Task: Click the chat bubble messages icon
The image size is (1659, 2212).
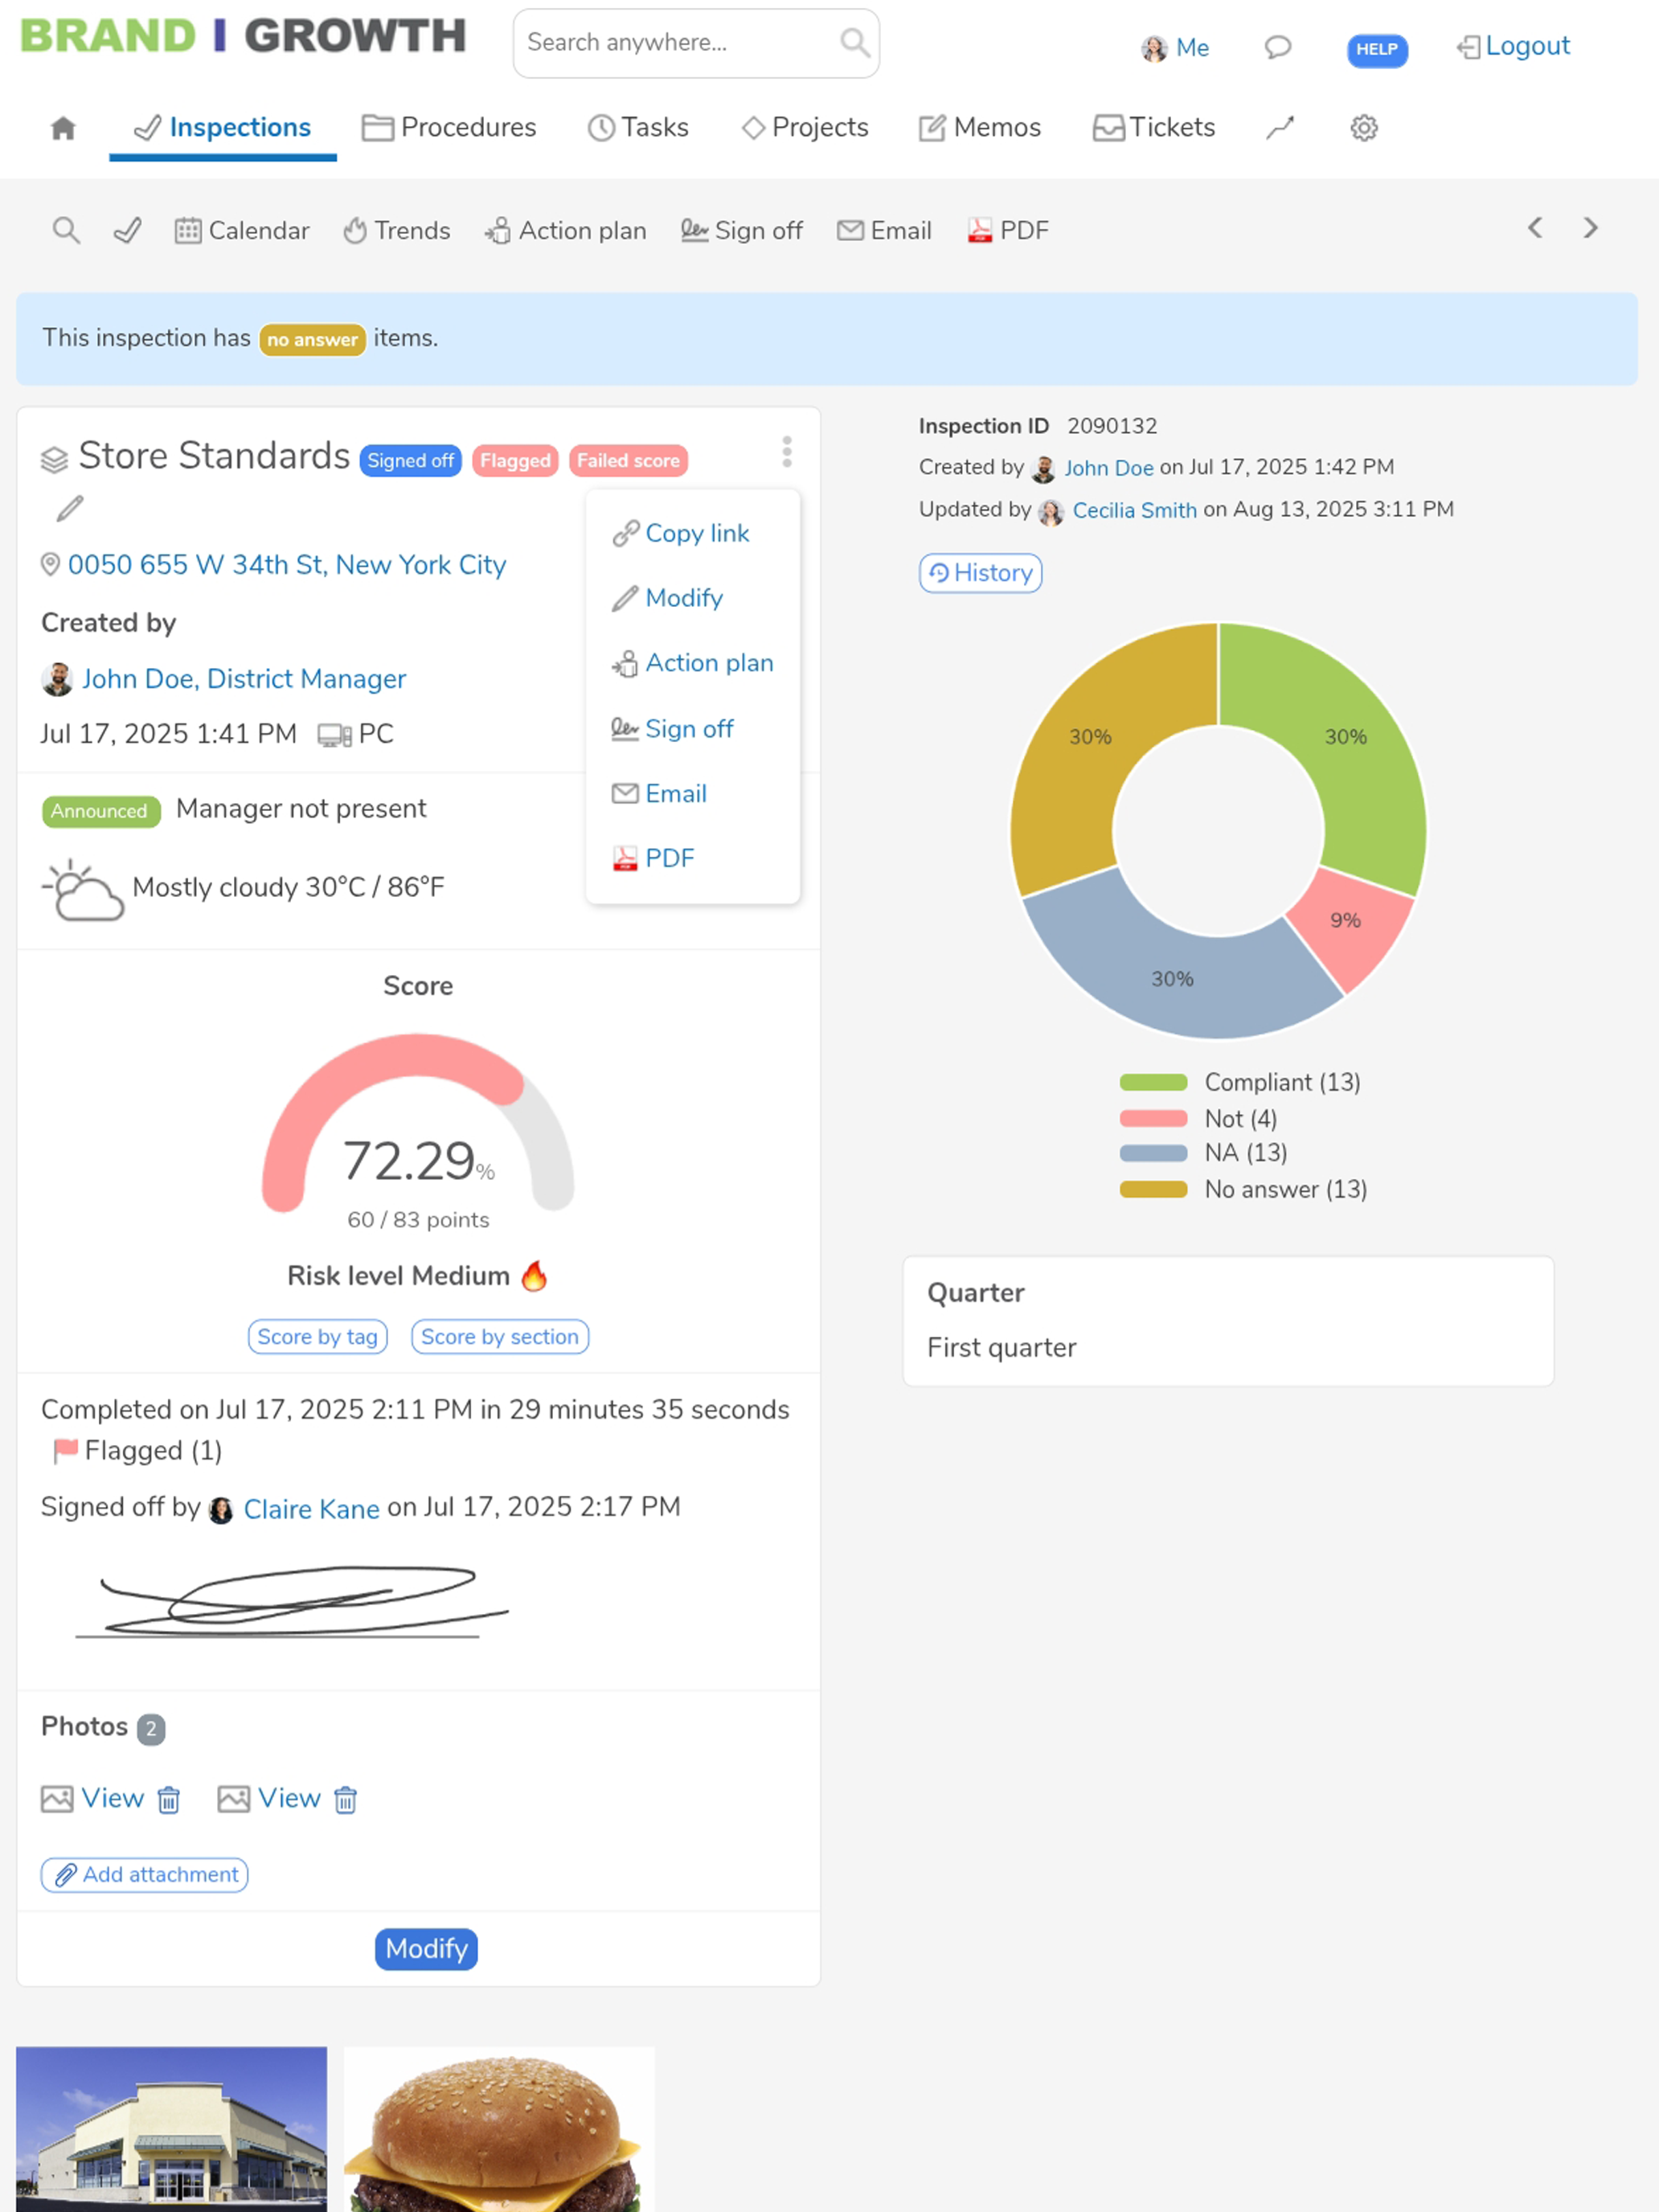Action: point(1277,47)
